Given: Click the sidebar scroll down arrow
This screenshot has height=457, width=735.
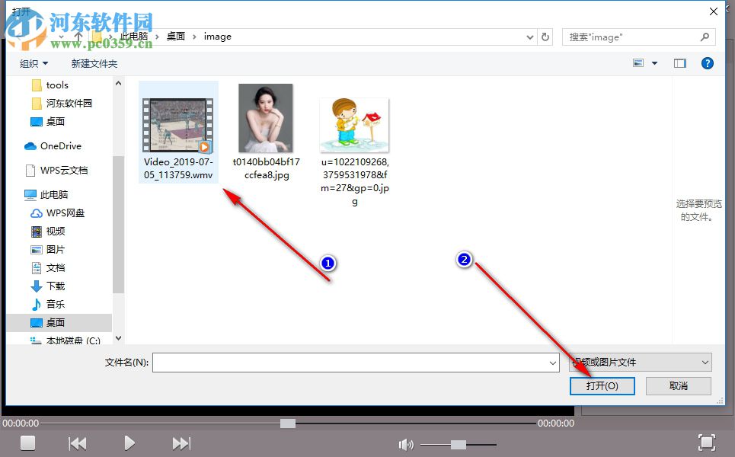Looking at the screenshot, I should pyautogui.click(x=118, y=338).
